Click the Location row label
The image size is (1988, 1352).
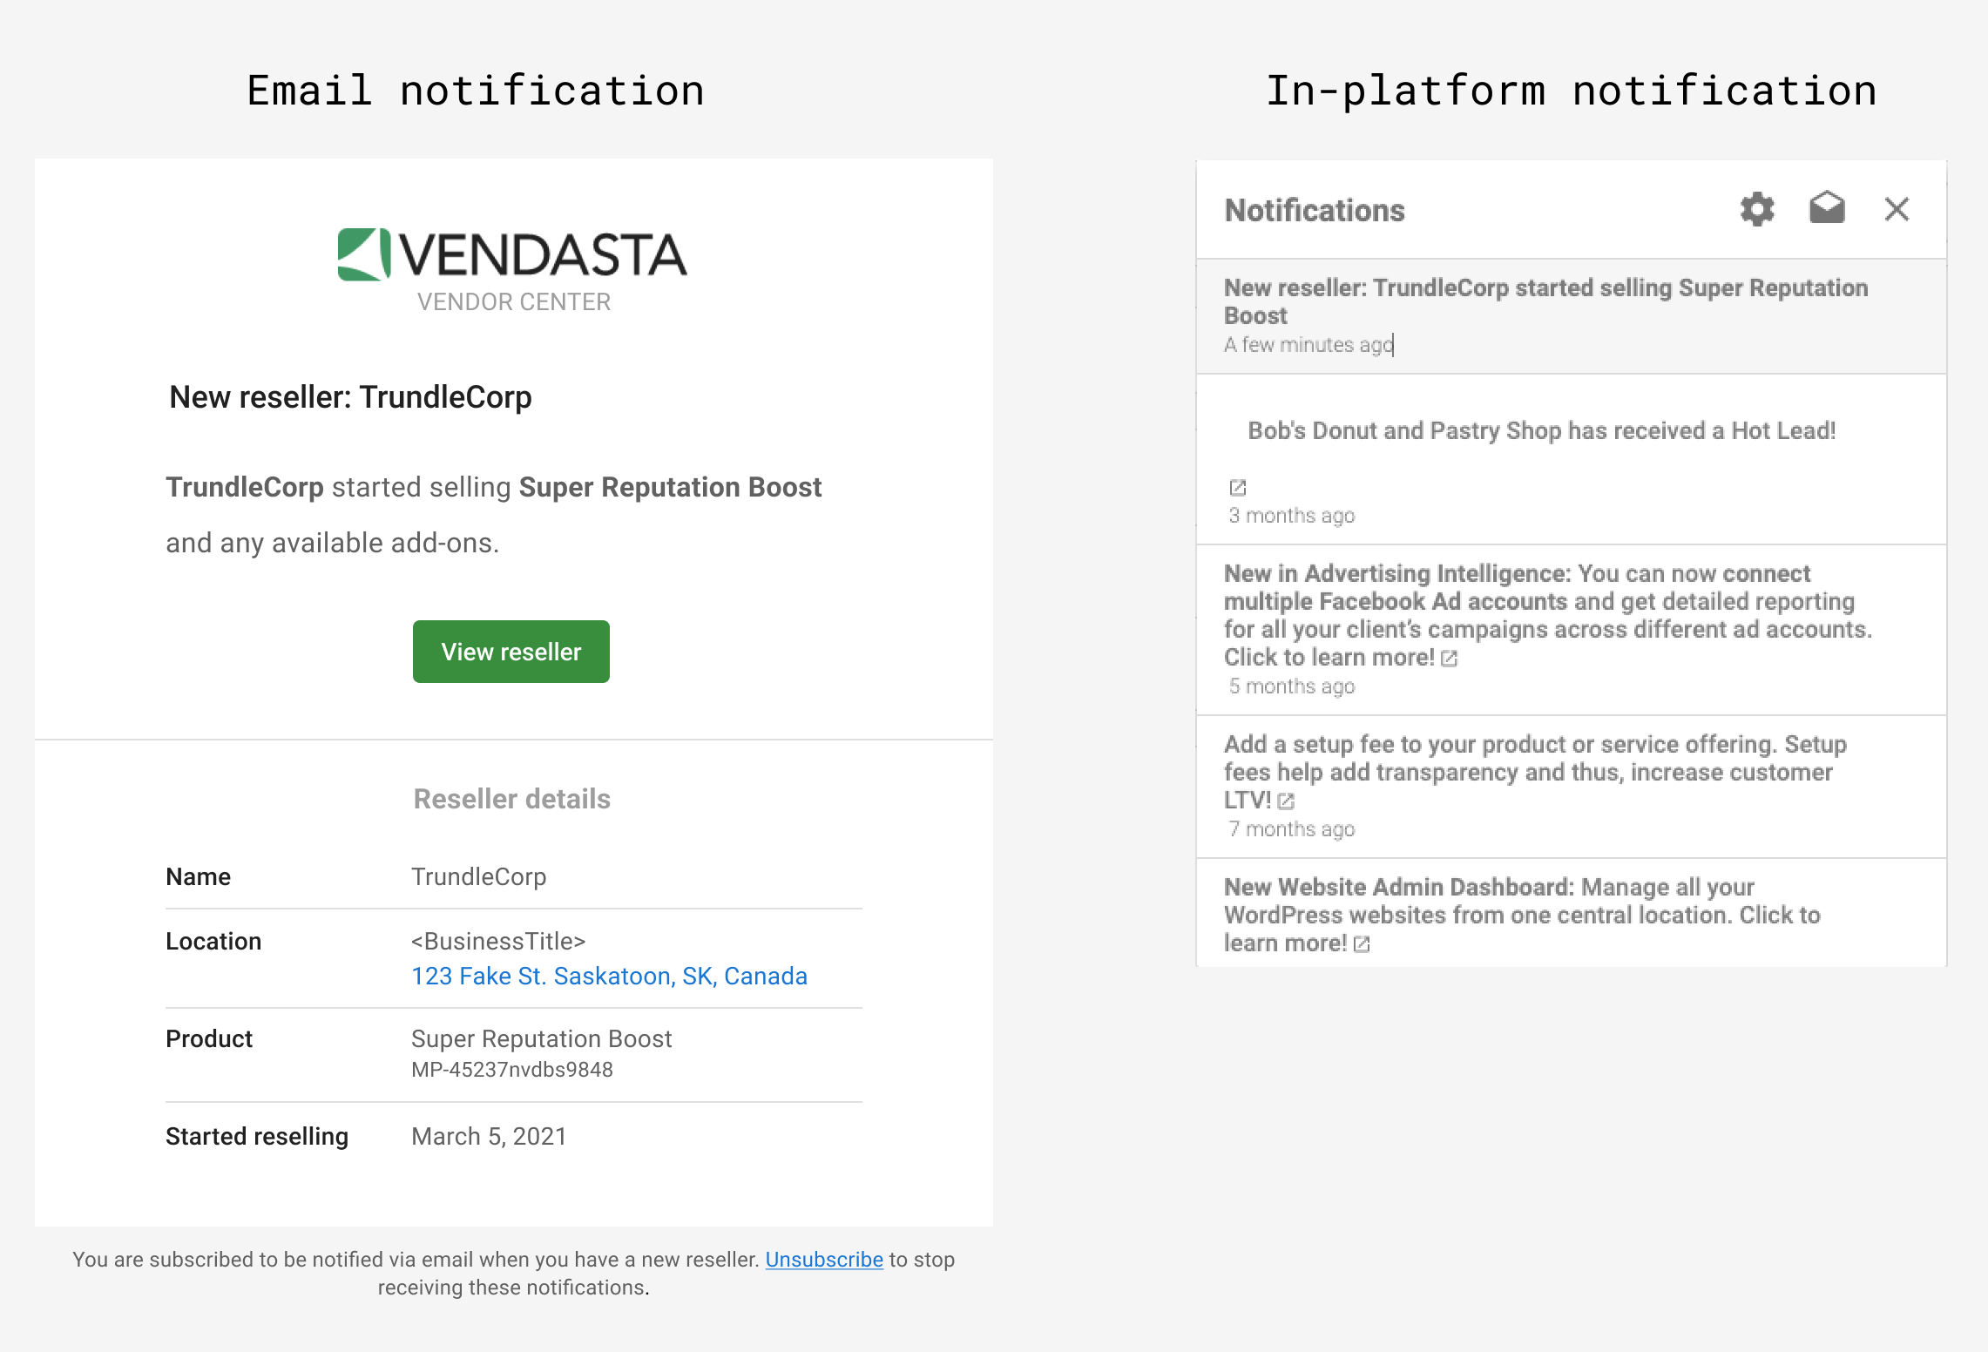coord(213,941)
